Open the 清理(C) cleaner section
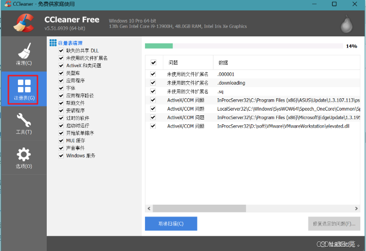Viewport: 366px width, 251px height. click(24, 54)
